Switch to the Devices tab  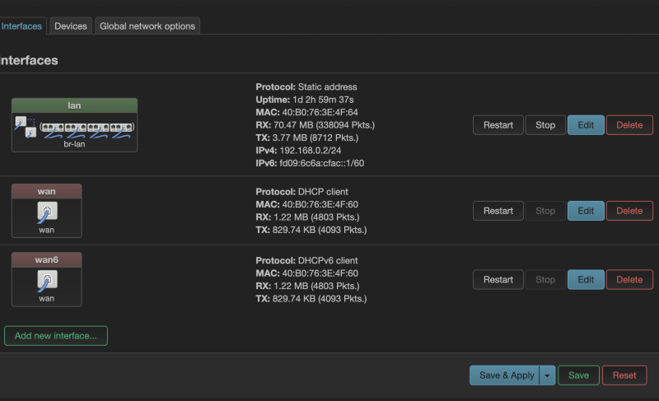tap(71, 26)
